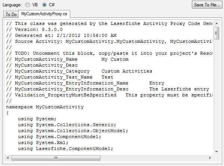Click the horizontal scrollbar right arrow

pyautogui.click(x=210, y=158)
